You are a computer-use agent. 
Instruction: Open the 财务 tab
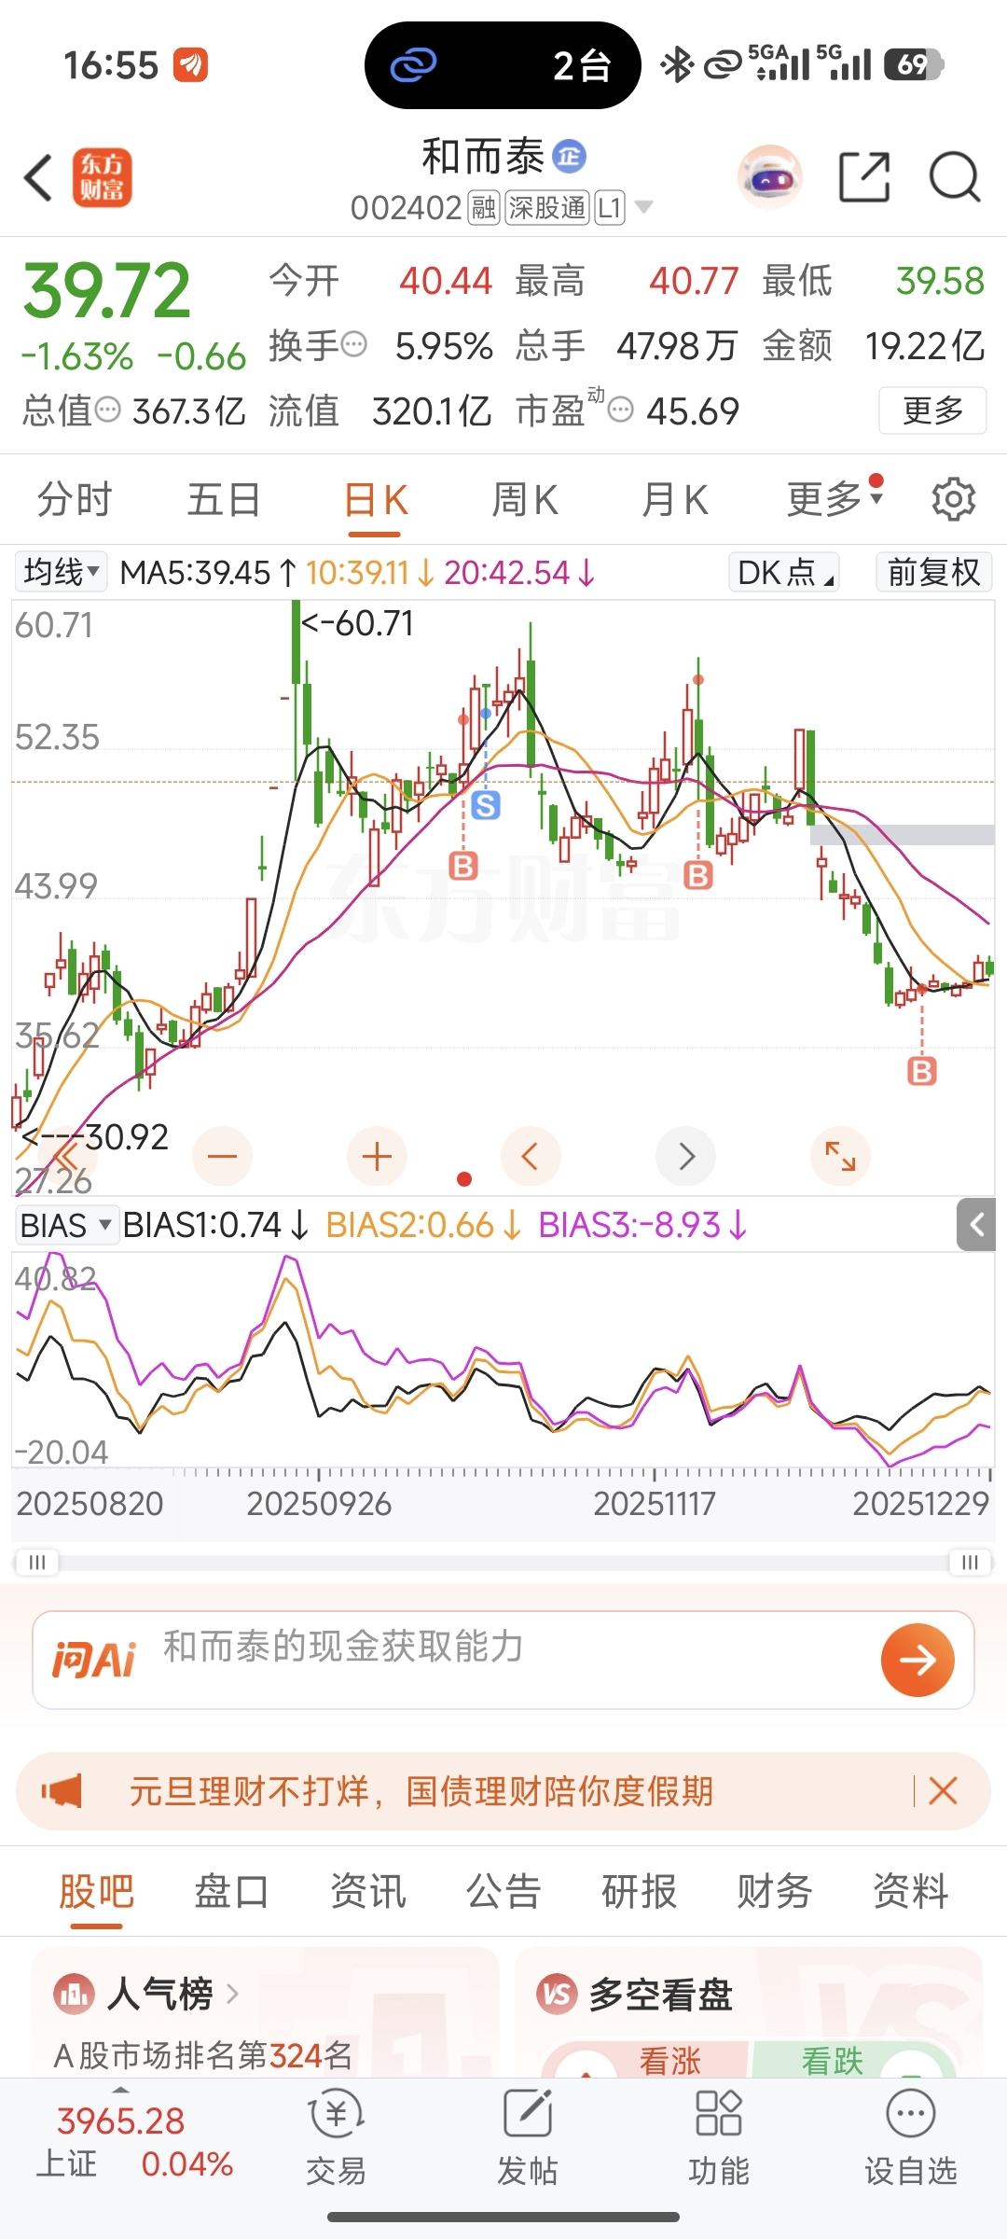(774, 1892)
